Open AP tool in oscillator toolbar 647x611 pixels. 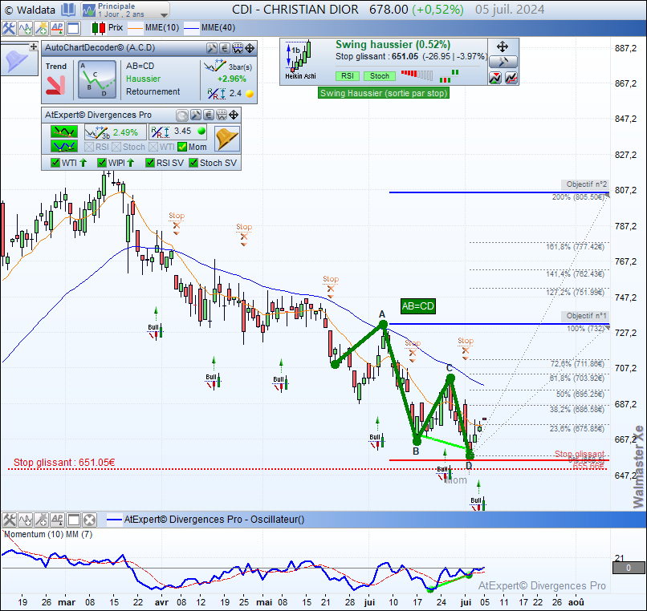(x=57, y=520)
